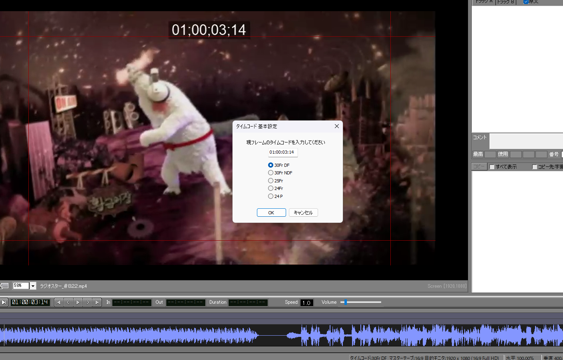Click the file name ラジオスター_#822.mp4

click(x=64, y=286)
